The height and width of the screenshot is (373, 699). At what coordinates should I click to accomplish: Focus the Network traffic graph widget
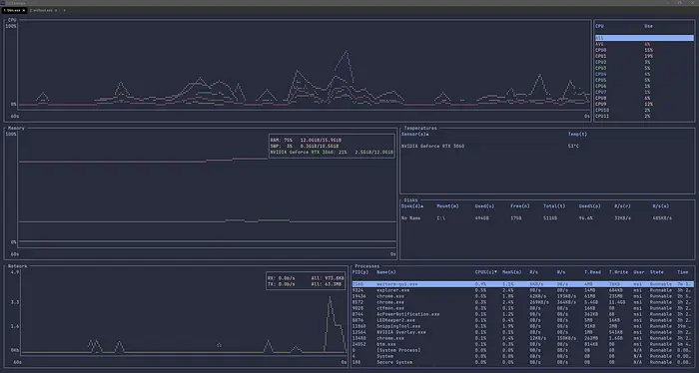pyautogui.click(x=177, y=316)
